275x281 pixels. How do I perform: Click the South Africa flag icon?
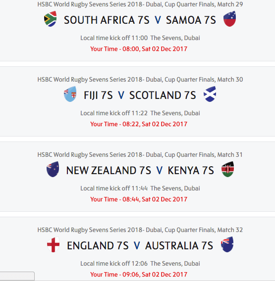51,19
